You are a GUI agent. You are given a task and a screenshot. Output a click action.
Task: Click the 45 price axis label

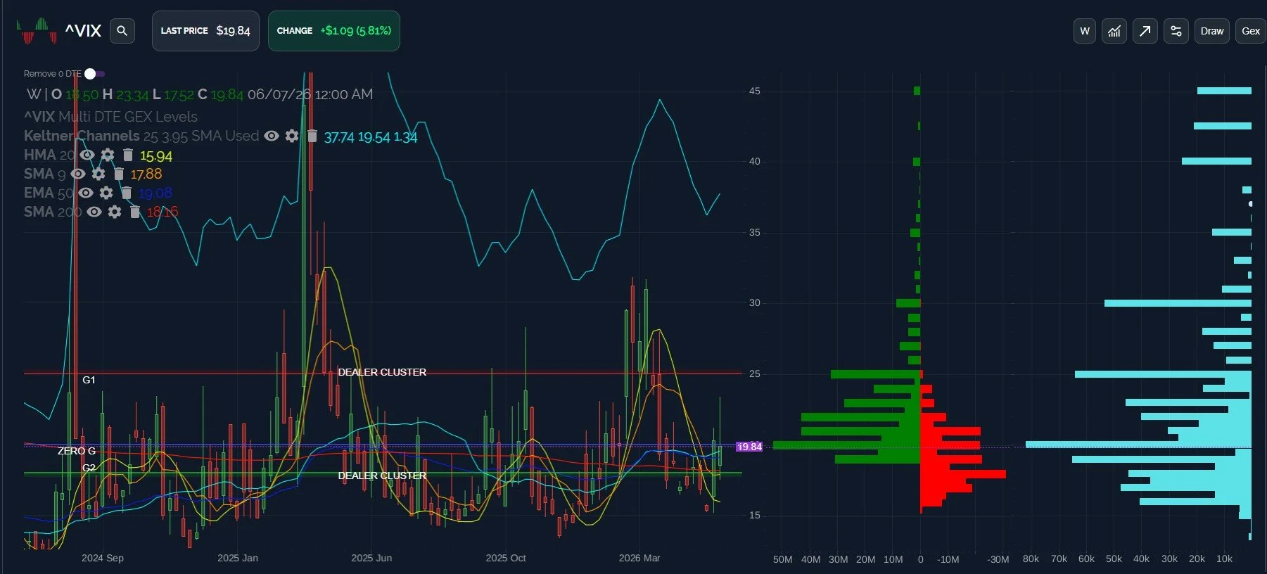(x=754, y=91)
